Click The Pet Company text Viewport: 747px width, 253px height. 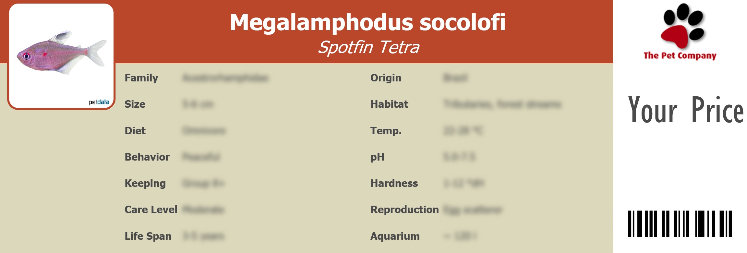(x=680, y=55)
